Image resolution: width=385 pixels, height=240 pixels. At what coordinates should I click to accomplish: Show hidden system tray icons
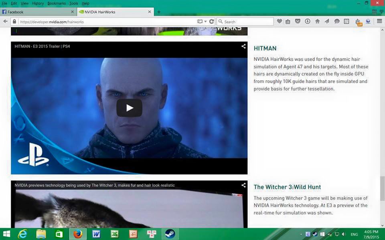(301, 234)
